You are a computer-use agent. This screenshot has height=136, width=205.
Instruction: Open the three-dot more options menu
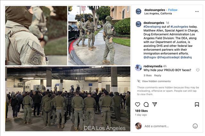pos(197,12)
